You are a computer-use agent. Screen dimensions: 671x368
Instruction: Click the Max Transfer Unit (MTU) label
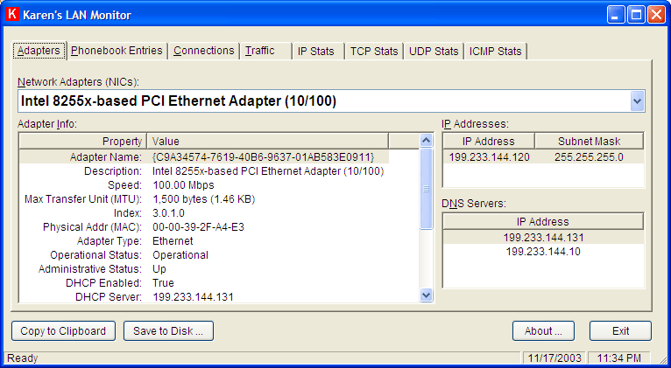(x=83, y=199)
